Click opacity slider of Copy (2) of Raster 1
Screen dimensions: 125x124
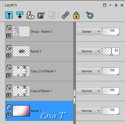click(111, 71)
